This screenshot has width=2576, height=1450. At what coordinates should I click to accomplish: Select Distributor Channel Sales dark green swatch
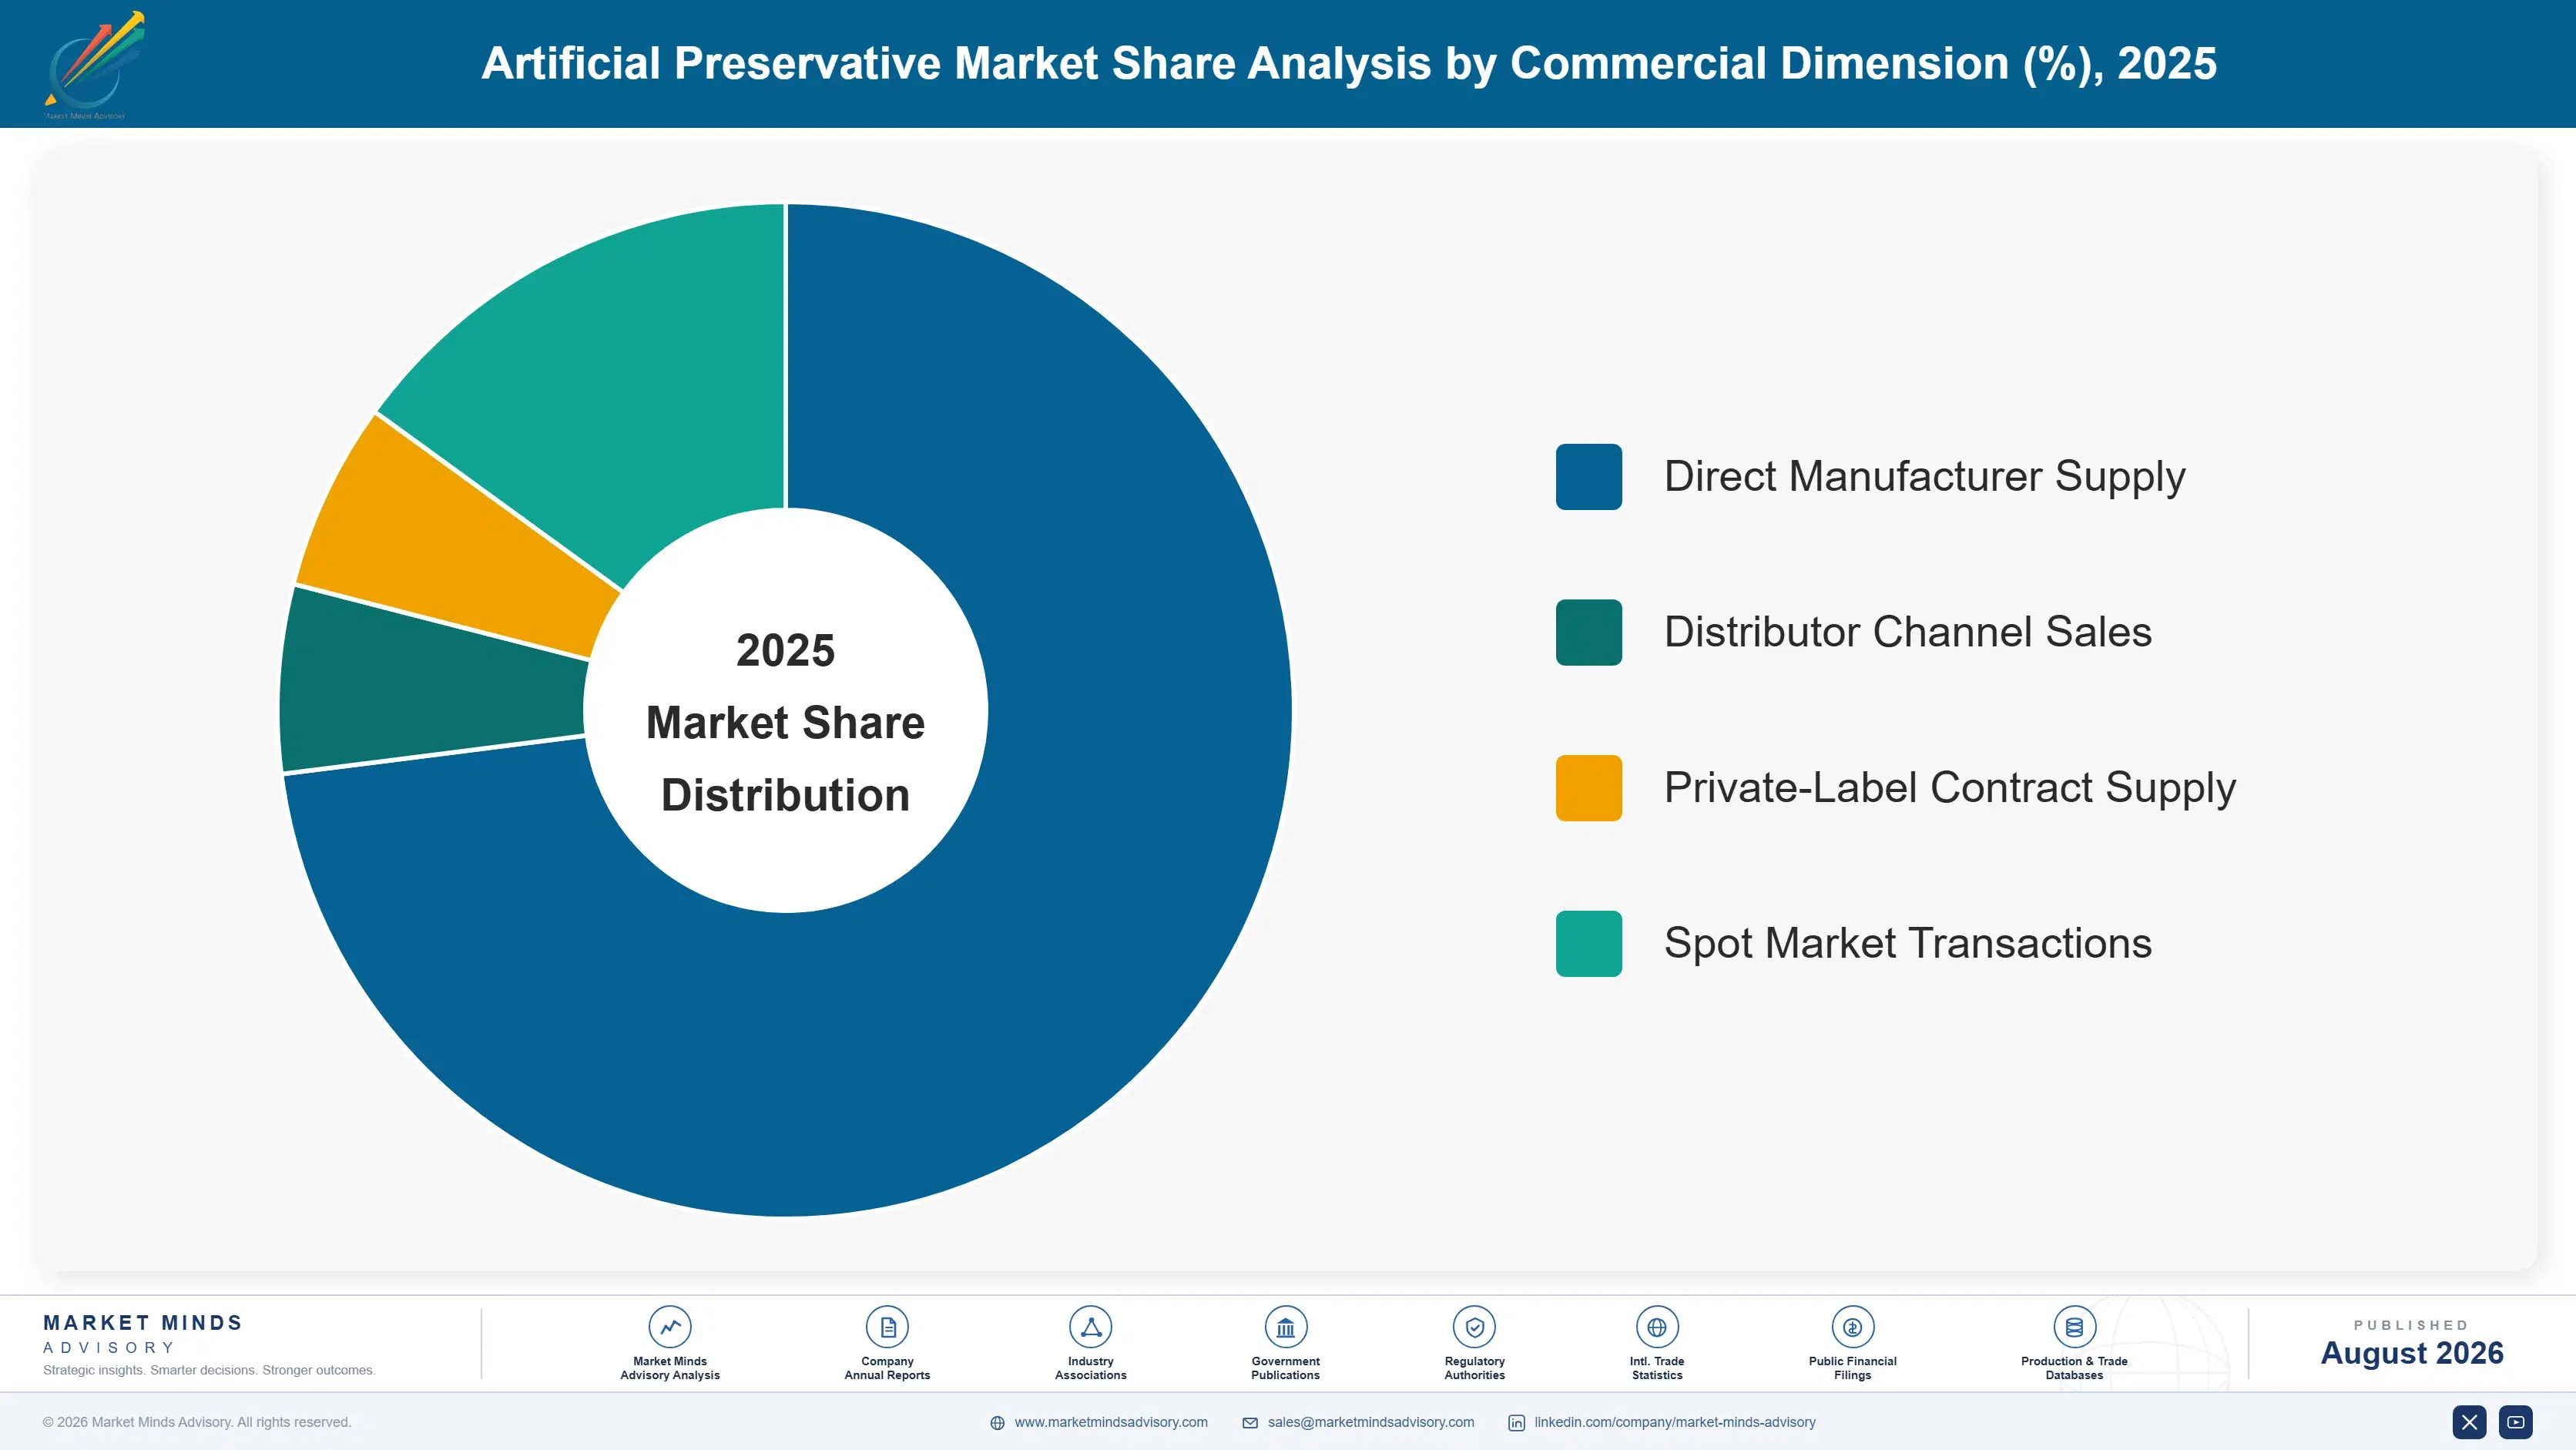coord(1588,632)
